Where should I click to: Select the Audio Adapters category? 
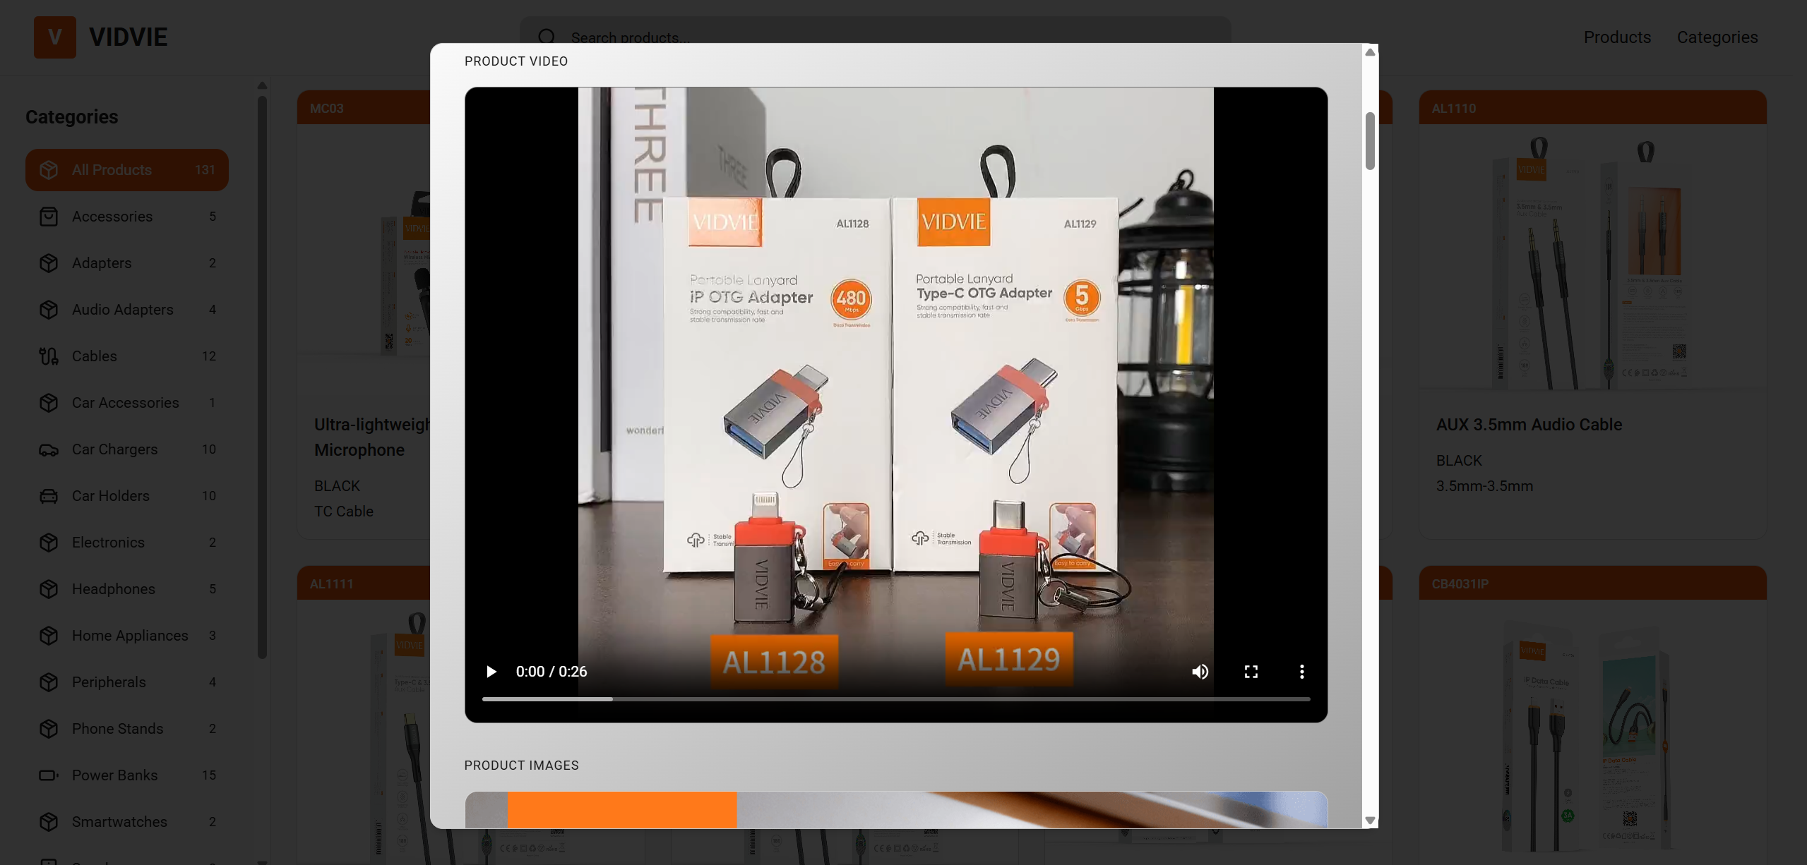coord(127,310)
